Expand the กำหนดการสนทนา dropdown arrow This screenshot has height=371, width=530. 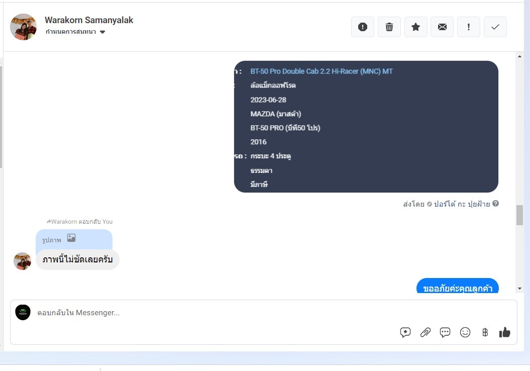tap(102, 32)
